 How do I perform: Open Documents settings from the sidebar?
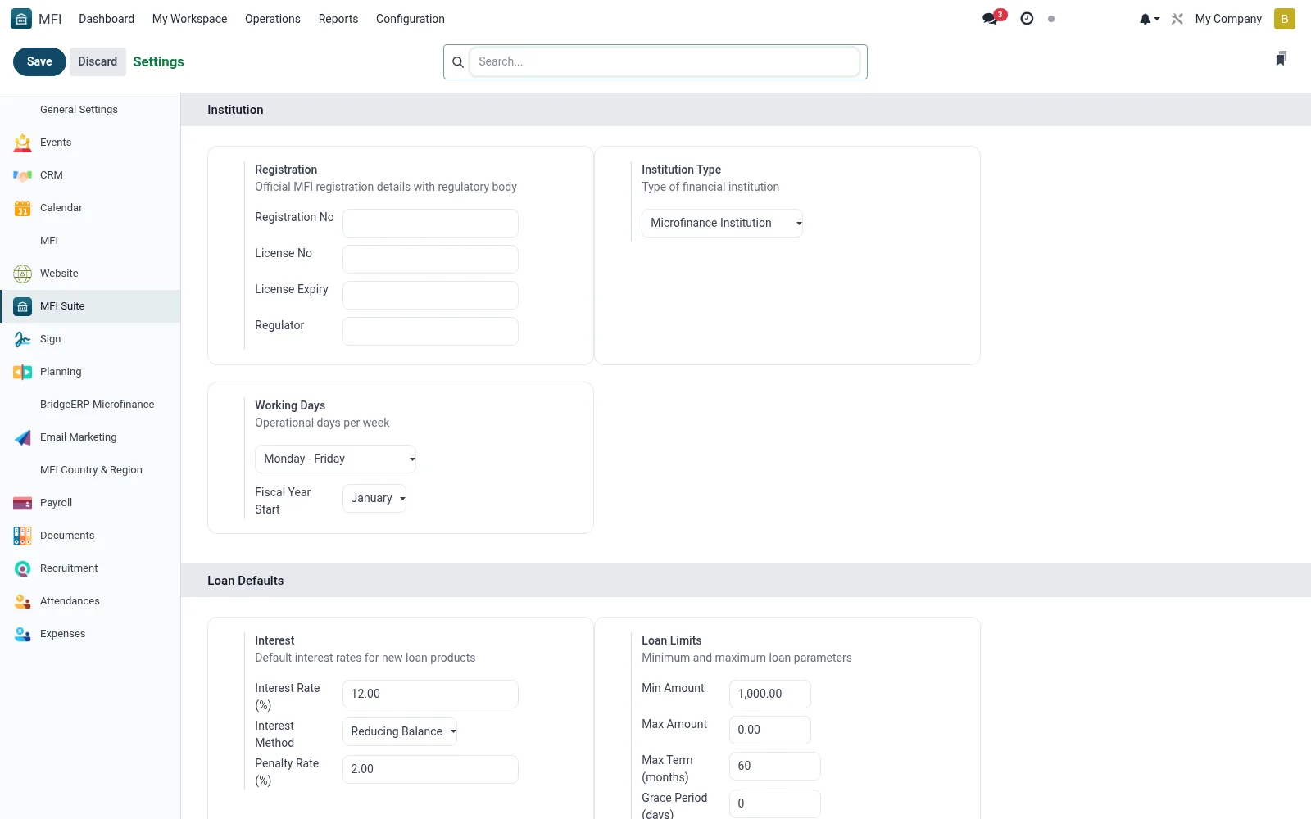tap(90, 536)
